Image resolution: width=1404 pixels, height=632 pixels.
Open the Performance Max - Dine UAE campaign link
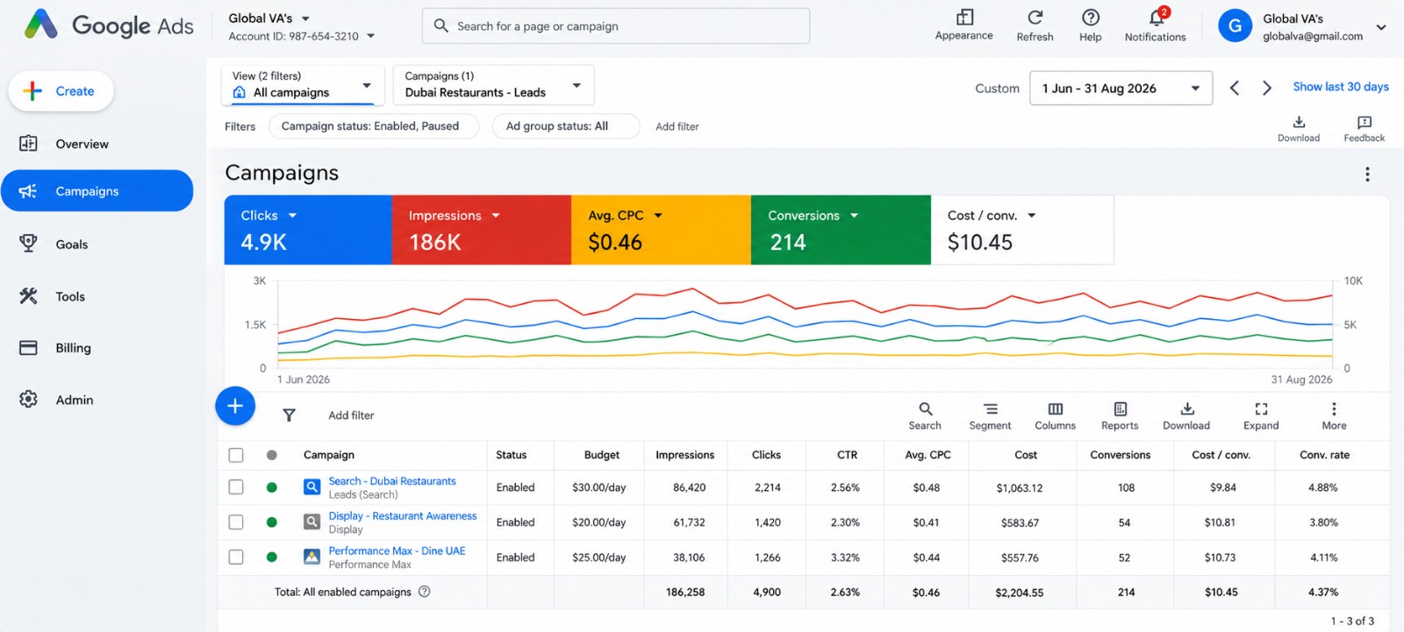coord(397,551)
